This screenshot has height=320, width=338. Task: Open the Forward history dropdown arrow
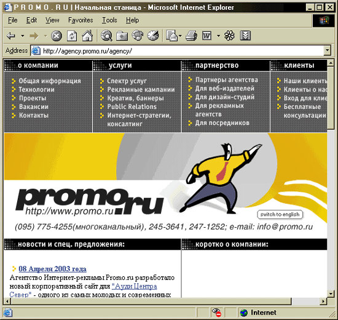[45, 36]
